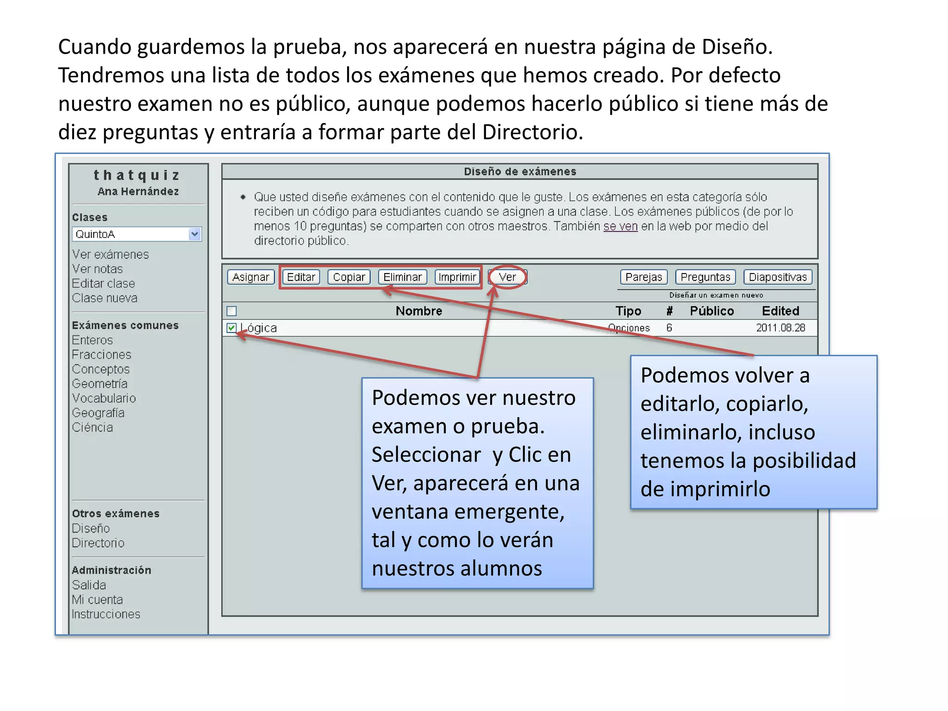Create a new Diapositivas exam
Viewport: 948px width, 711px height.
pyautogui.click(x=778, y=277)
